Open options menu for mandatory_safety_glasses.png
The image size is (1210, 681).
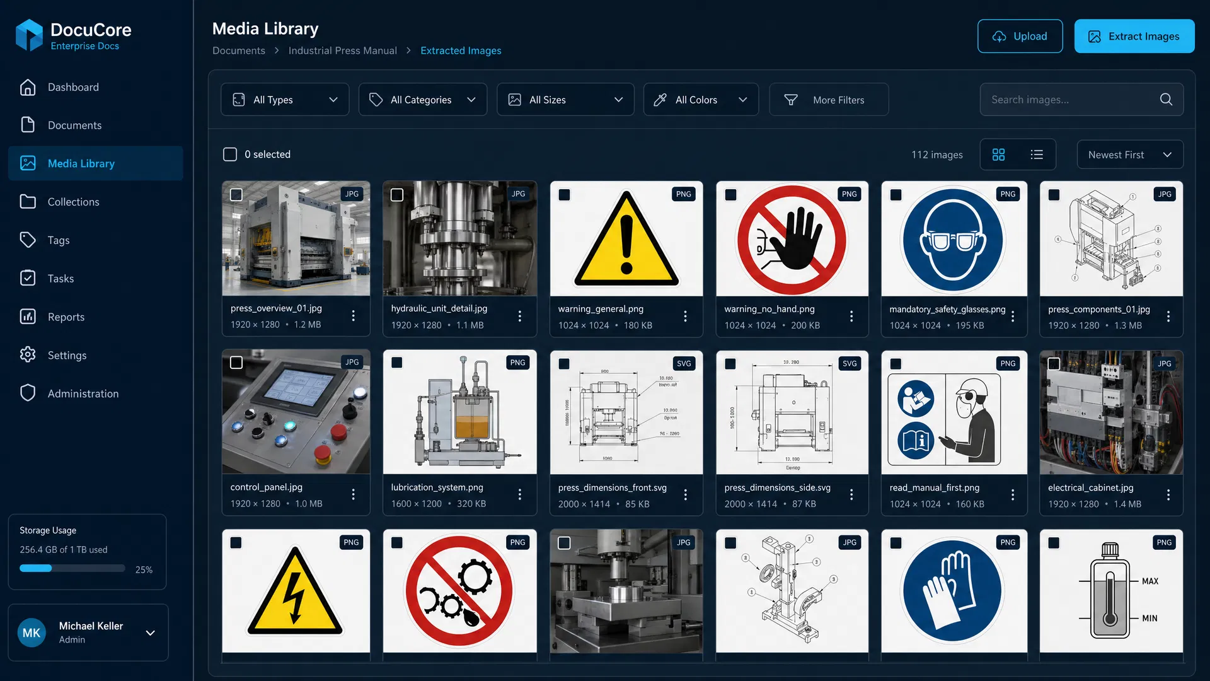(x=1013, y=316)
